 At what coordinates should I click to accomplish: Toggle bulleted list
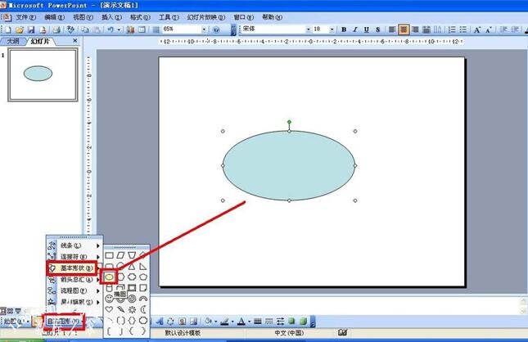[463, 29]
